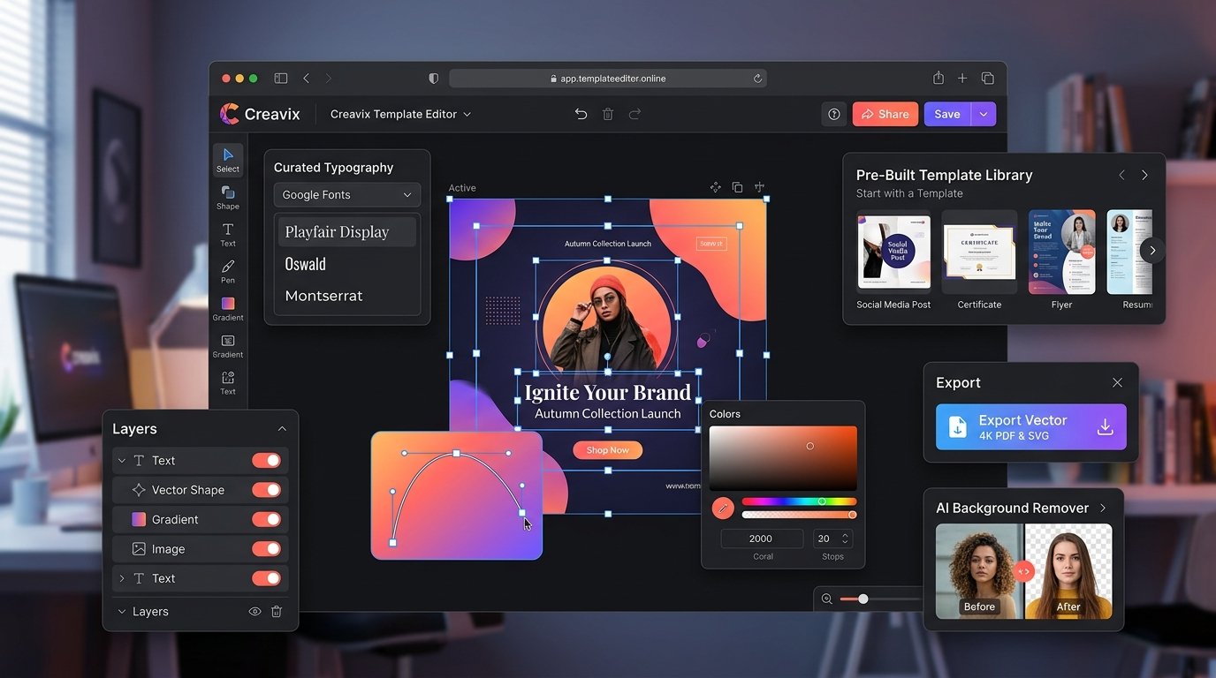Choose the Shape tool
1216x678 pixels.
(228, 197)
